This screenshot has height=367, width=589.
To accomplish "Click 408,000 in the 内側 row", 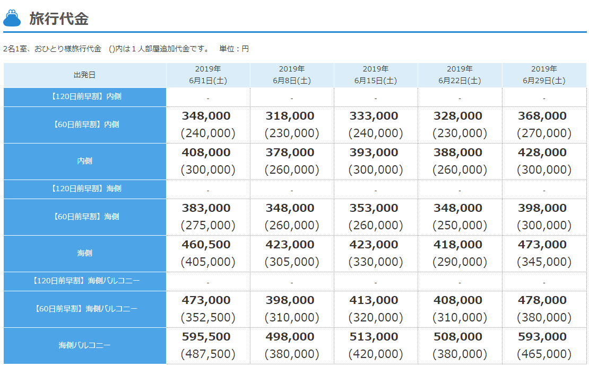I will coord(206,153).
